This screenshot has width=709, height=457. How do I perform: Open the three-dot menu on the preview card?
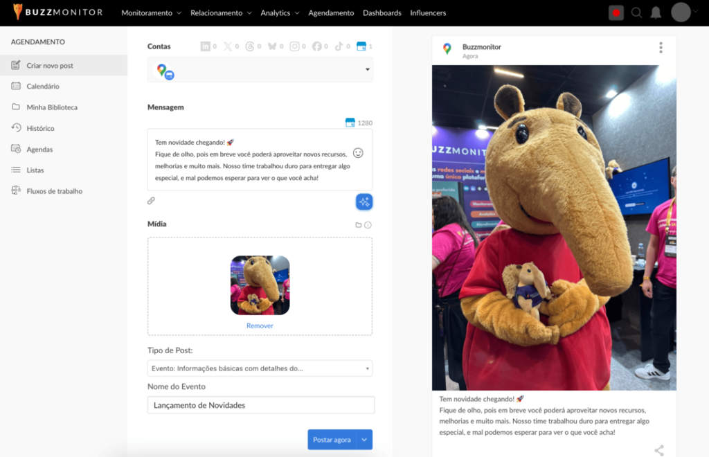pos(661,47)
